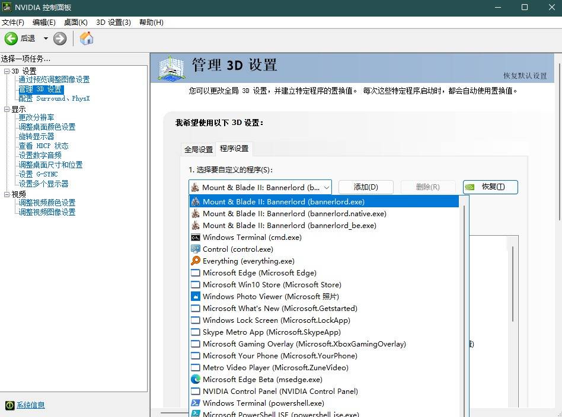The width and height of the screenshot is (562, 417).
Task: Select Windows Photo Viewer entry
Action: click(324, 296)
